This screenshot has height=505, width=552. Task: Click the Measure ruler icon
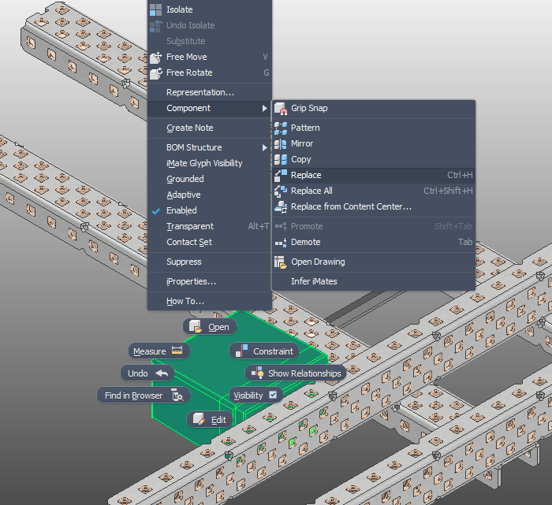[x=177, y=351]
